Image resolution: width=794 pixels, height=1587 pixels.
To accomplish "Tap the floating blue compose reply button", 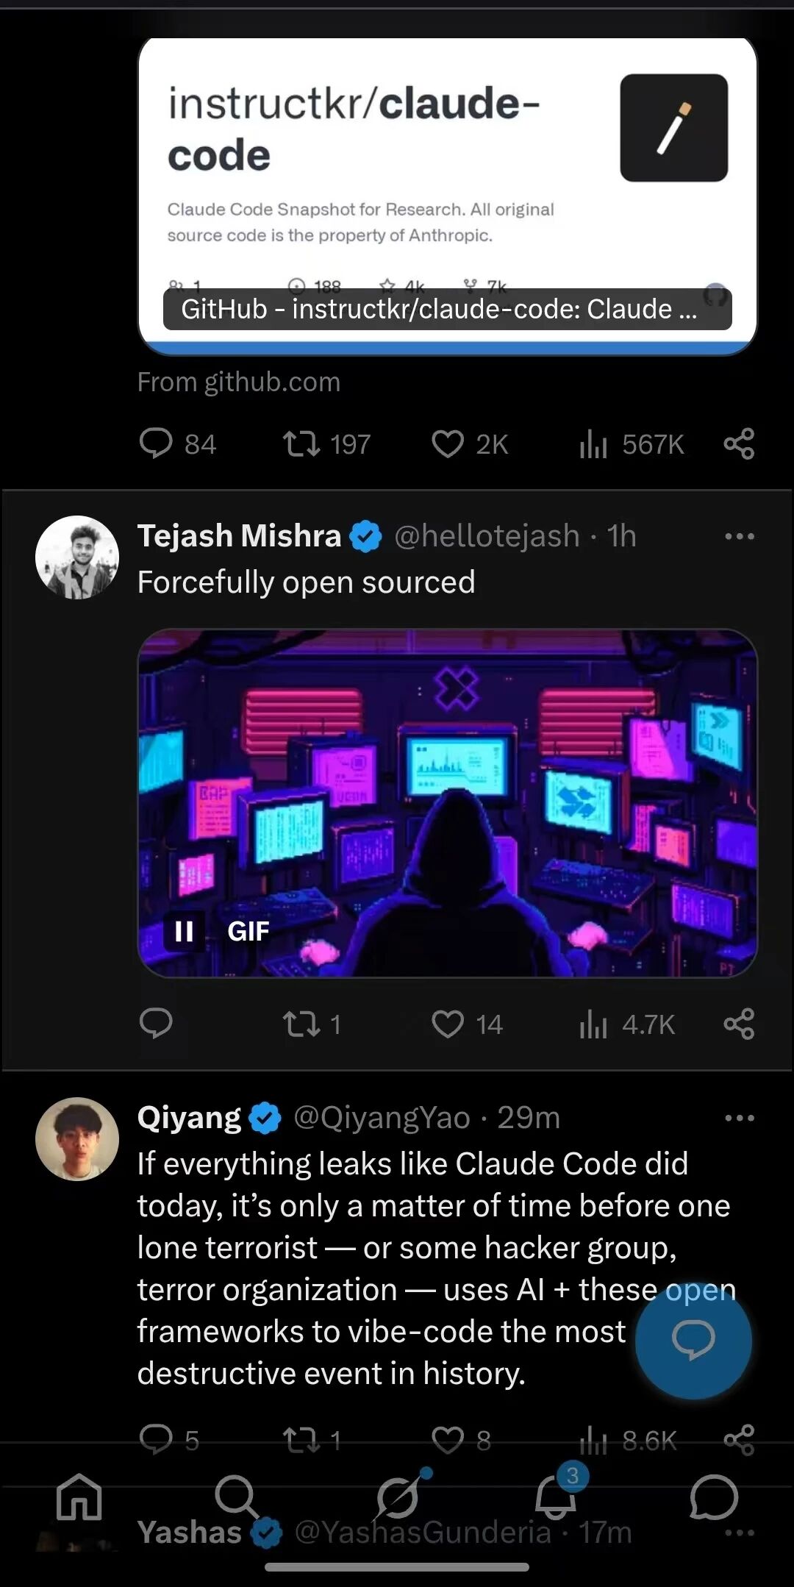I will point(693,1340).
